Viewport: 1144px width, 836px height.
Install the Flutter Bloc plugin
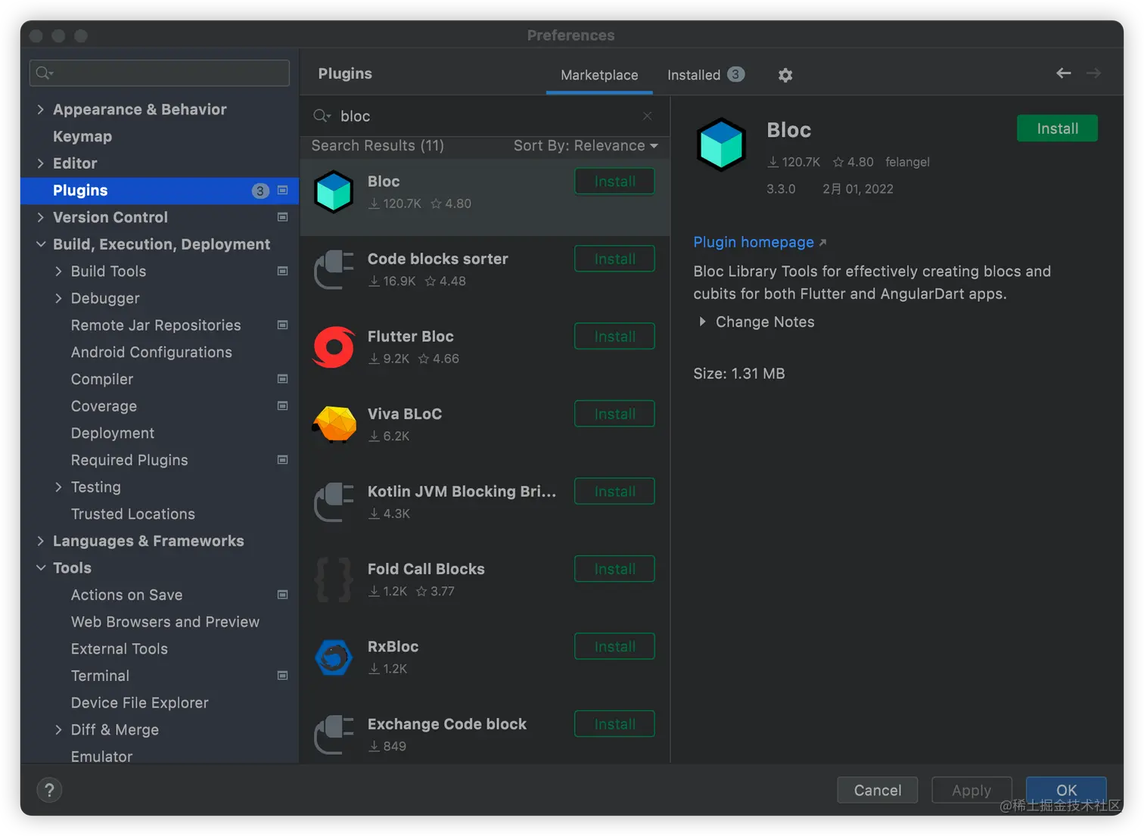(x=614, y=337)
